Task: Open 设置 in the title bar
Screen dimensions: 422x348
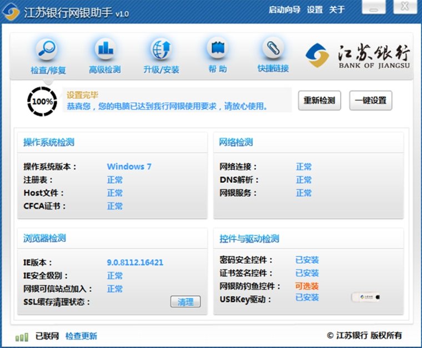Action: pyautogui.click(x=315, y=9)
